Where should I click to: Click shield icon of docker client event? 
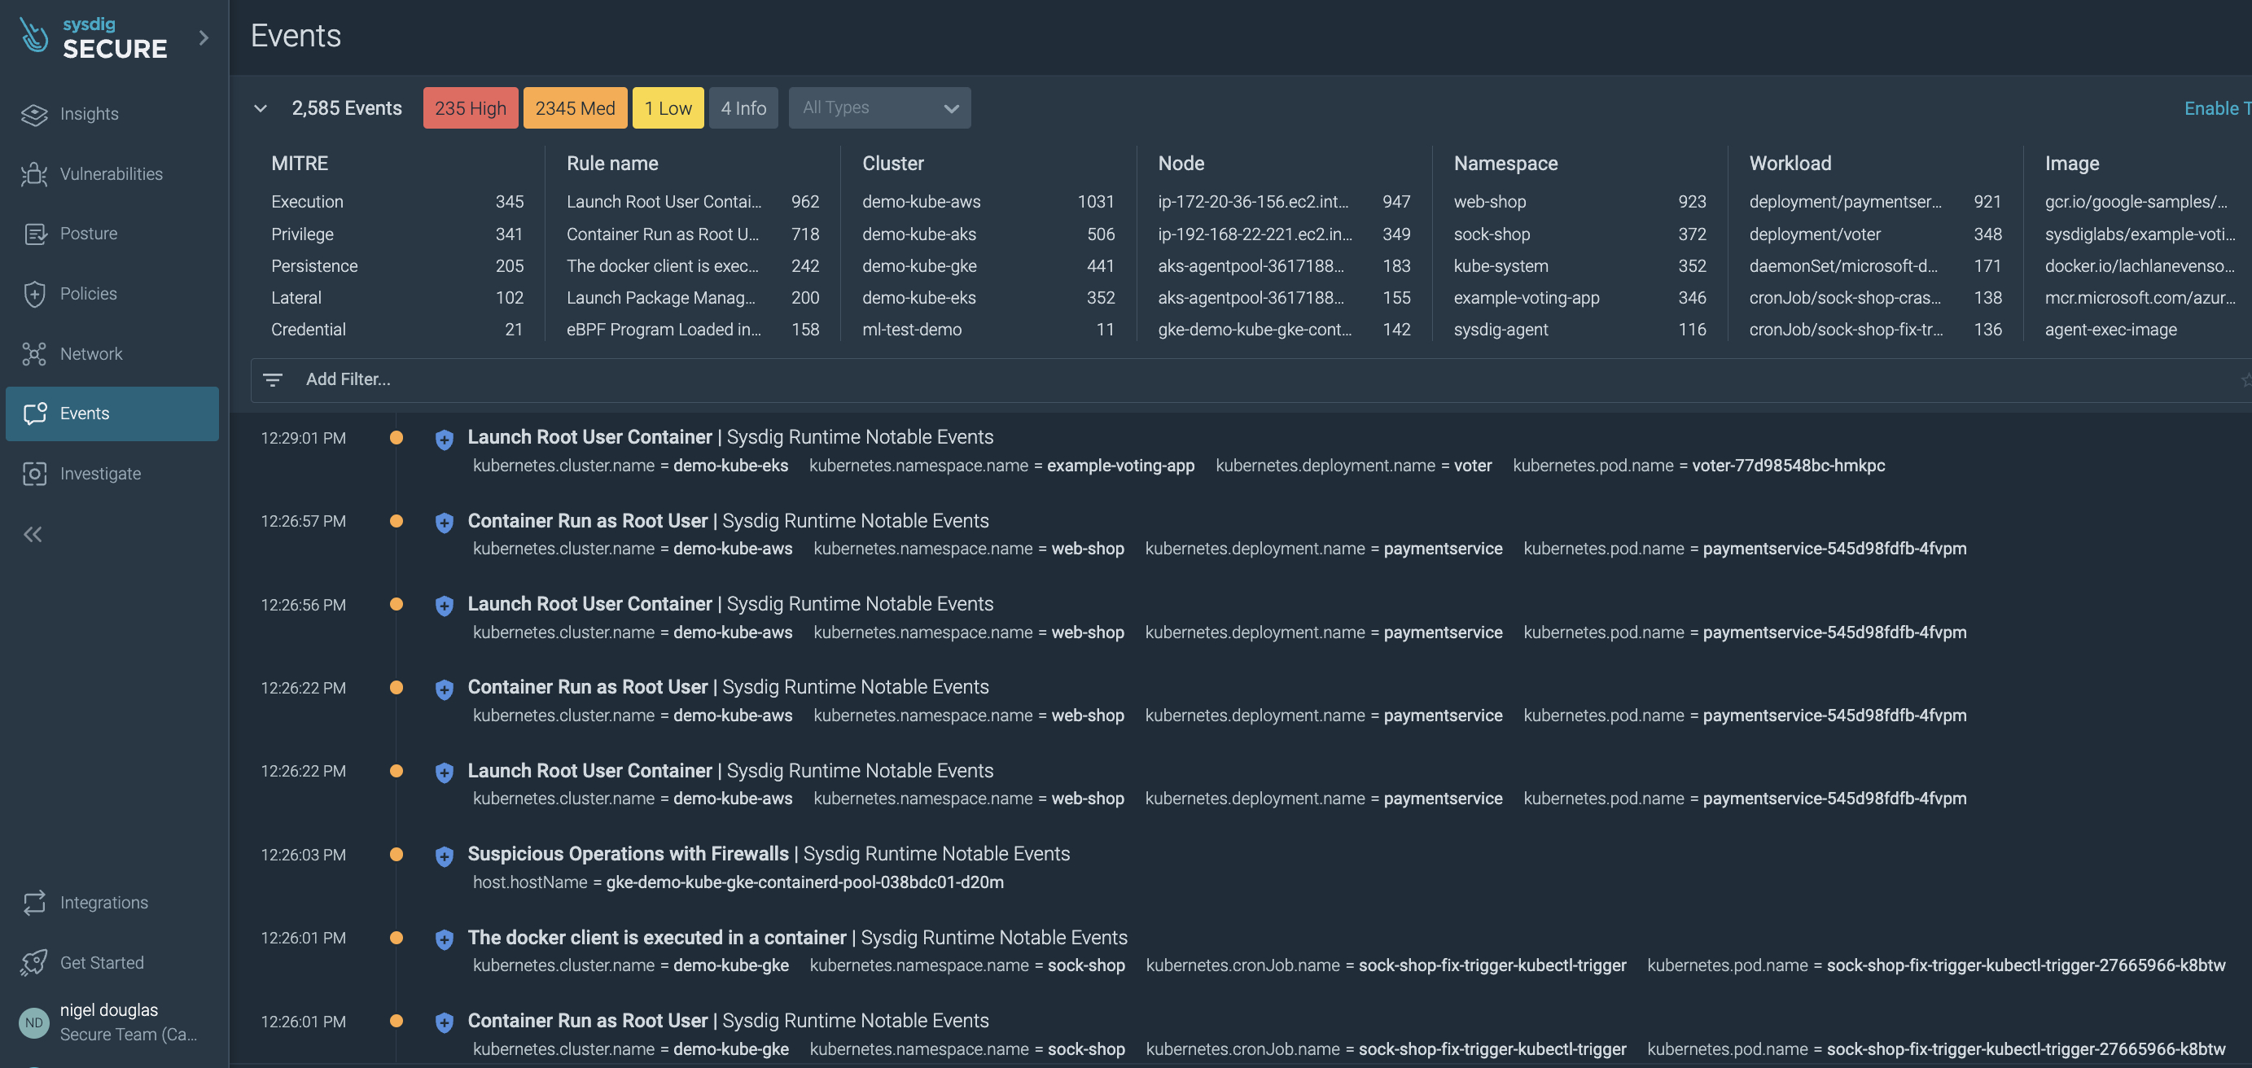(x=444, y=939)
